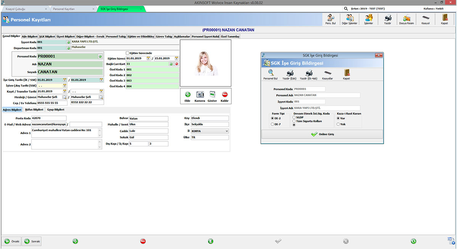
Task: Click the Pers. Bul toolbar icon
Action: [330, 19]
